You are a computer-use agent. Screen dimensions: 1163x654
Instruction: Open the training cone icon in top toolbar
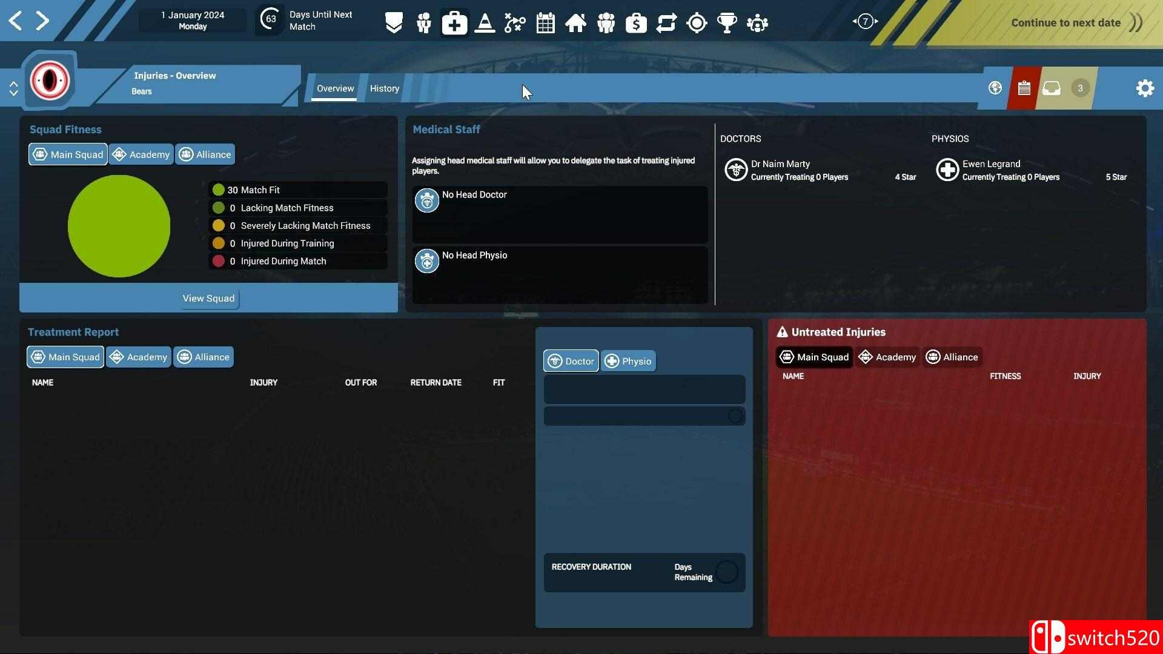485,23
